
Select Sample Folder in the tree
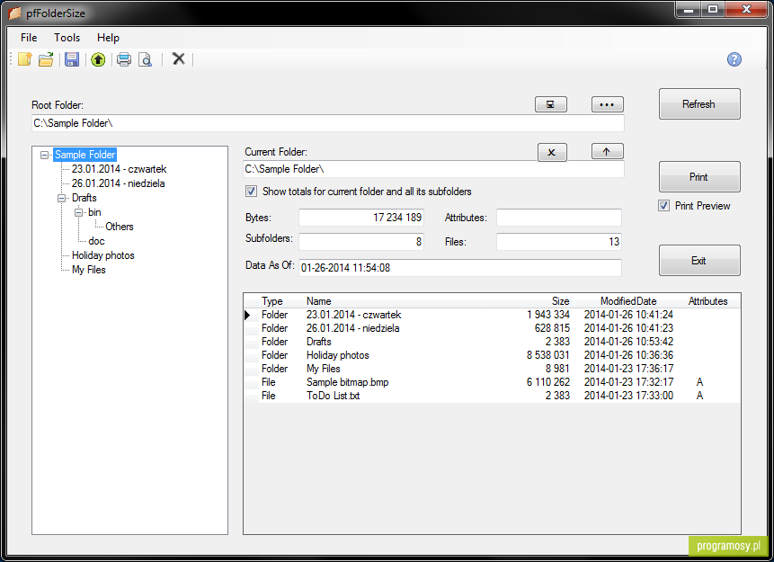85,155
